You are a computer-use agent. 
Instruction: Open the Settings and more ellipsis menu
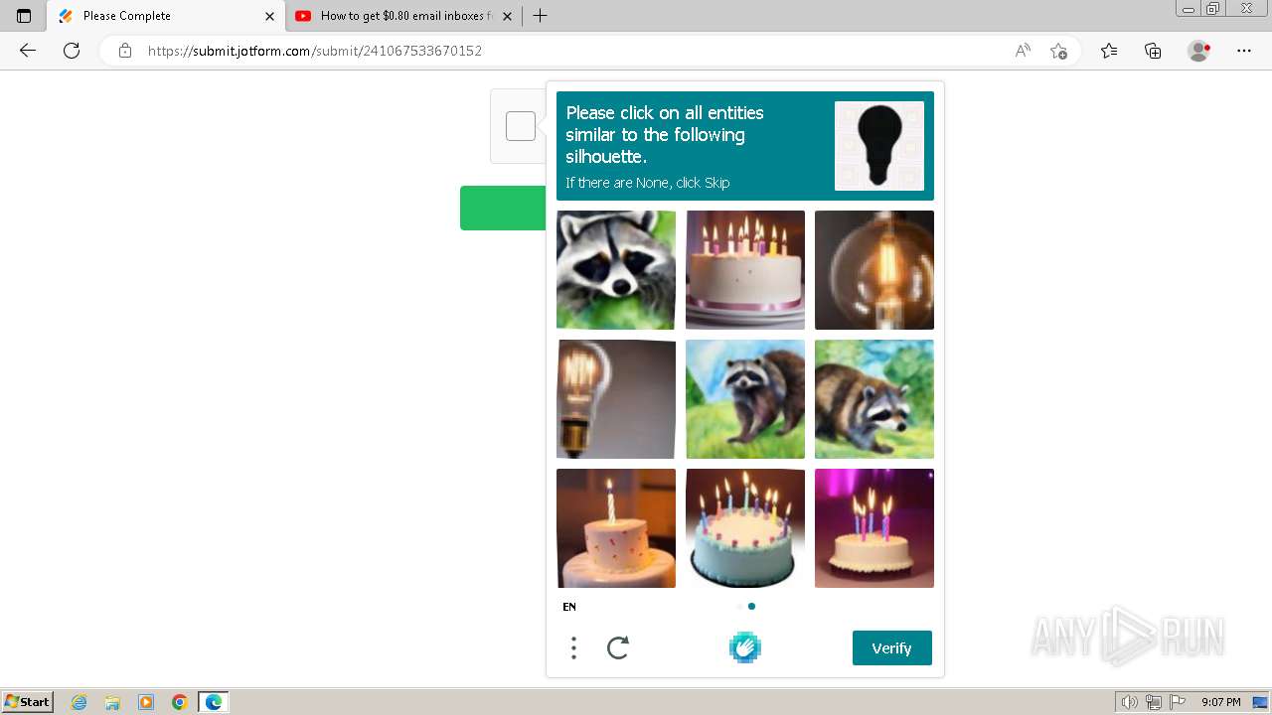[1244, 51]
